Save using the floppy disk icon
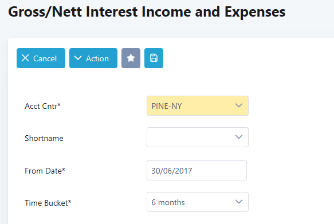Viewport: 334px width, 224px height. pyautogui.click(x=154, y=58)
